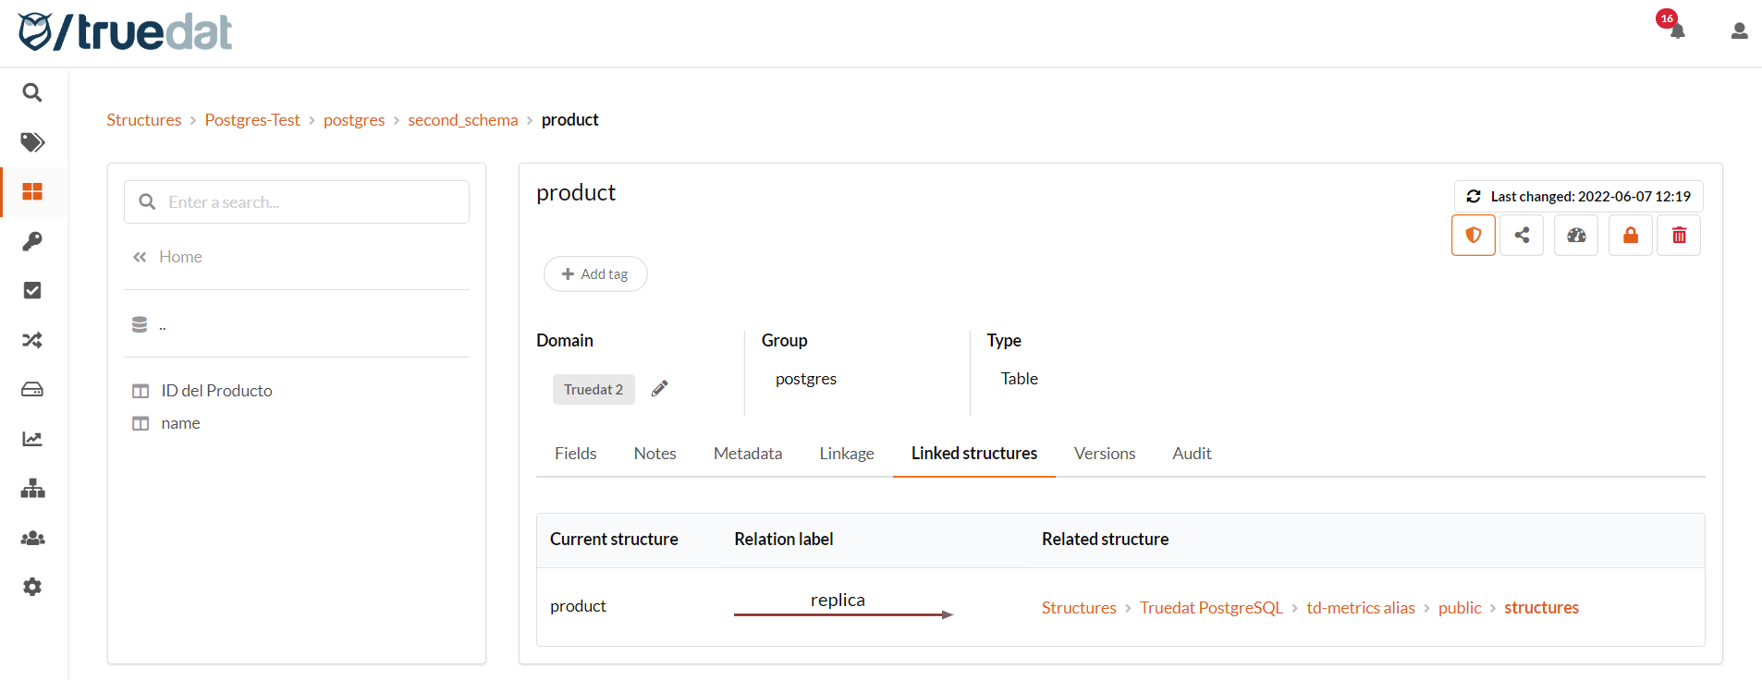Viewport: 1762px width, 680px height.
Task: Open the user profile icon
Action: [1739, 31]
